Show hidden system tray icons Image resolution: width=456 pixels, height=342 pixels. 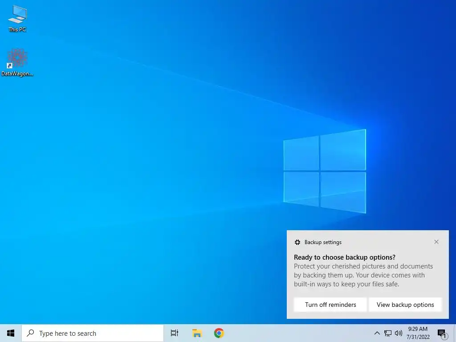coord(377,333)
